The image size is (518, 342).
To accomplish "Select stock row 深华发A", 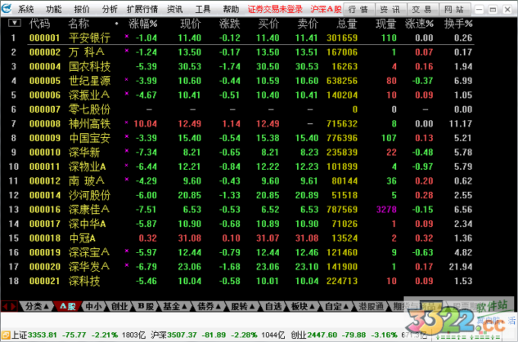I will pos(241,267).
